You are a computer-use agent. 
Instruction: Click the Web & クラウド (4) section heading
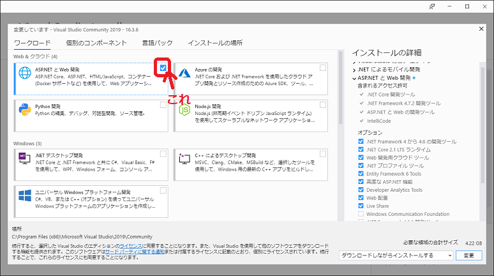pyautogui.click(x=35, y=56)
